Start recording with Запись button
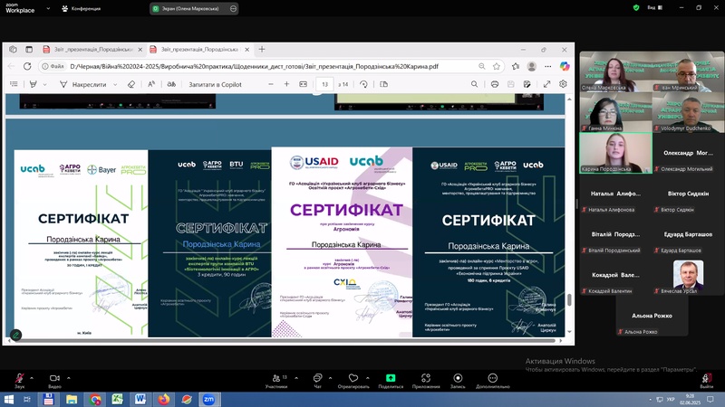 point(458,380)
